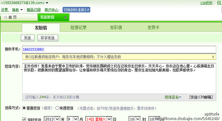Select the 普通短信 radio button

tap(24, 108)
